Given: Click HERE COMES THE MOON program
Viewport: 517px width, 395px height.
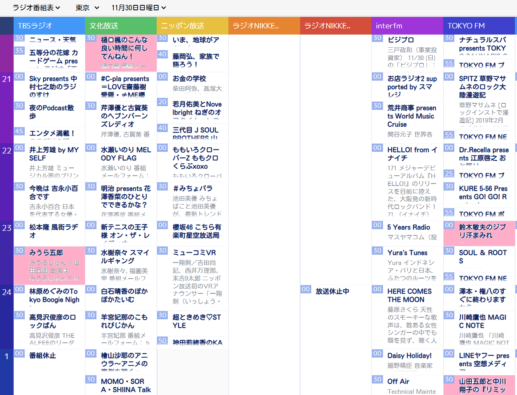Looking at the screenshot, I should tap(409, 295).
